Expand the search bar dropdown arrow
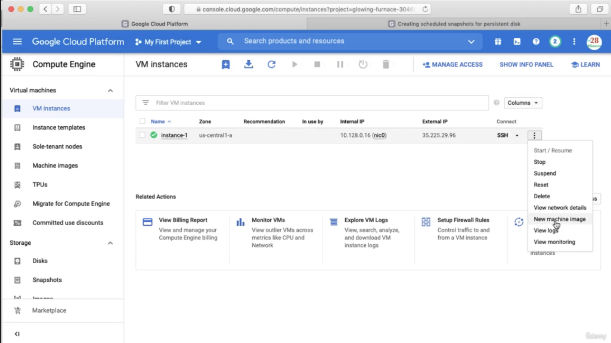This screenshot has height=343, width=611. pyautogui.click(x=471, y=42)
